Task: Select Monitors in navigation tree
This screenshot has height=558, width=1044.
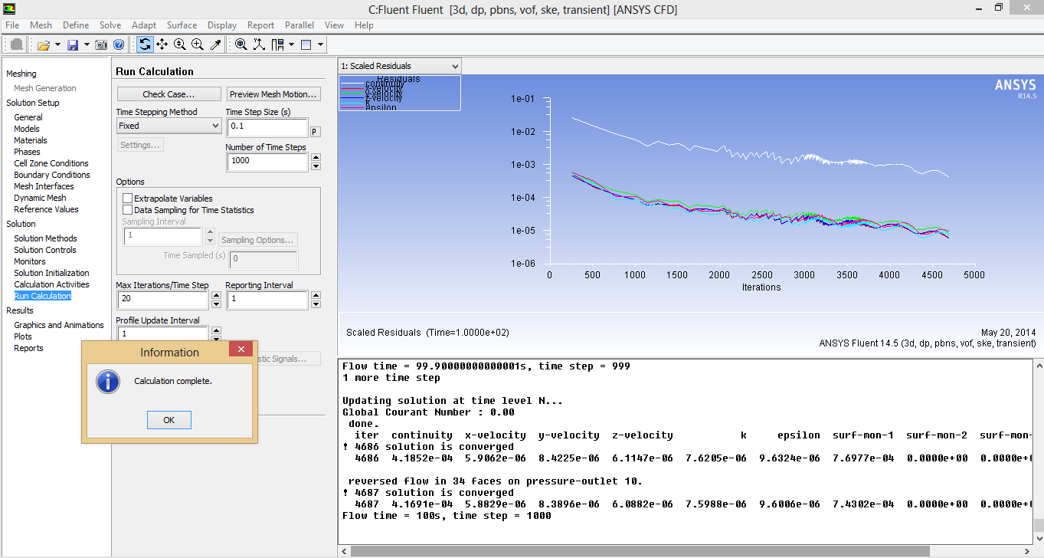Action: click(30, 261)
